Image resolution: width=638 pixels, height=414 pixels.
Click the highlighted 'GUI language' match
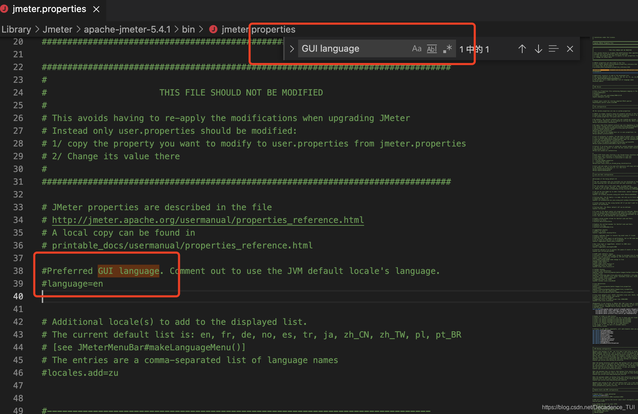coord(129,271)
